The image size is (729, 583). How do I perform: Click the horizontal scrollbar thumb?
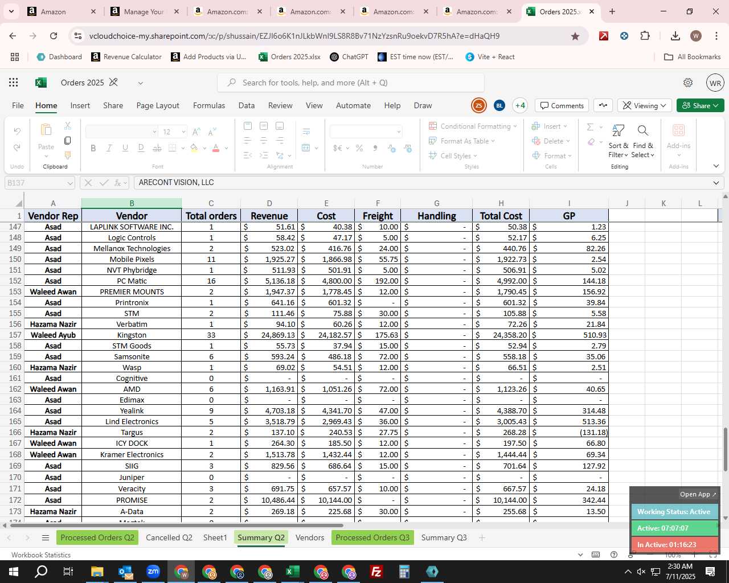pos(177,525)
